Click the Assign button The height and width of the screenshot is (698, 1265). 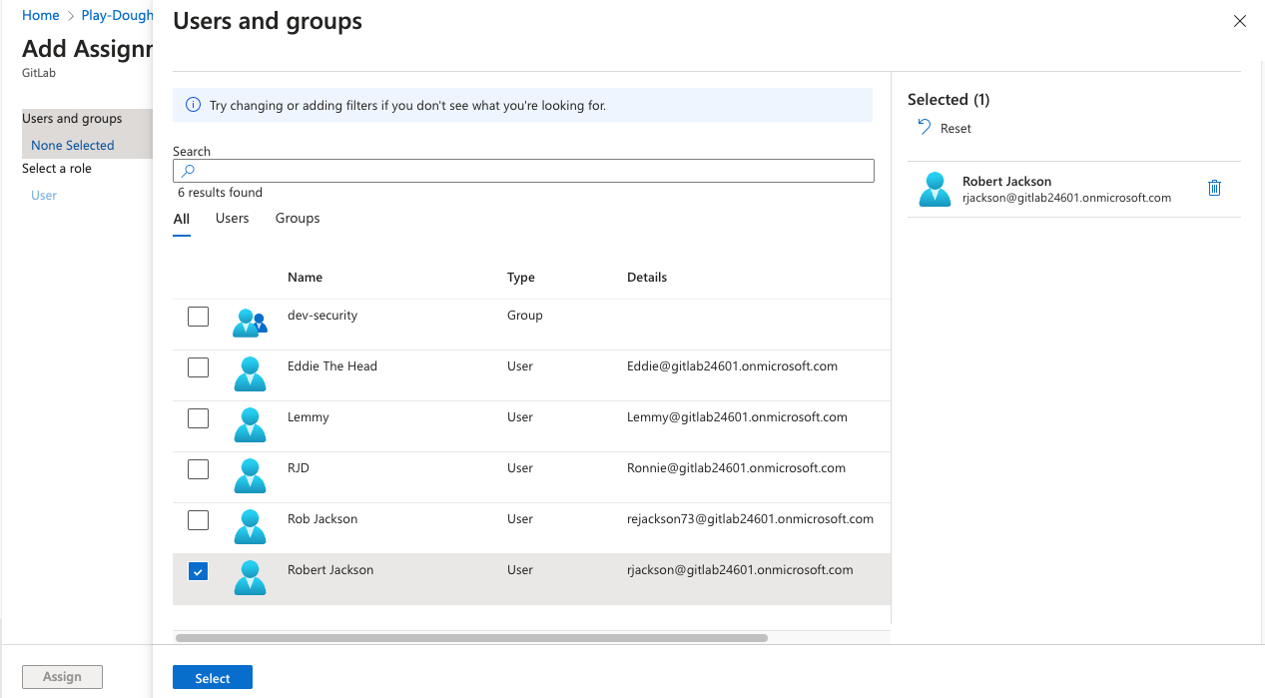click(x=62, y=676)
